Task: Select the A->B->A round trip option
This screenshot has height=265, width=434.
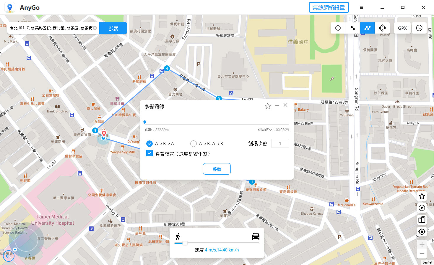Action: click(149, 144)
